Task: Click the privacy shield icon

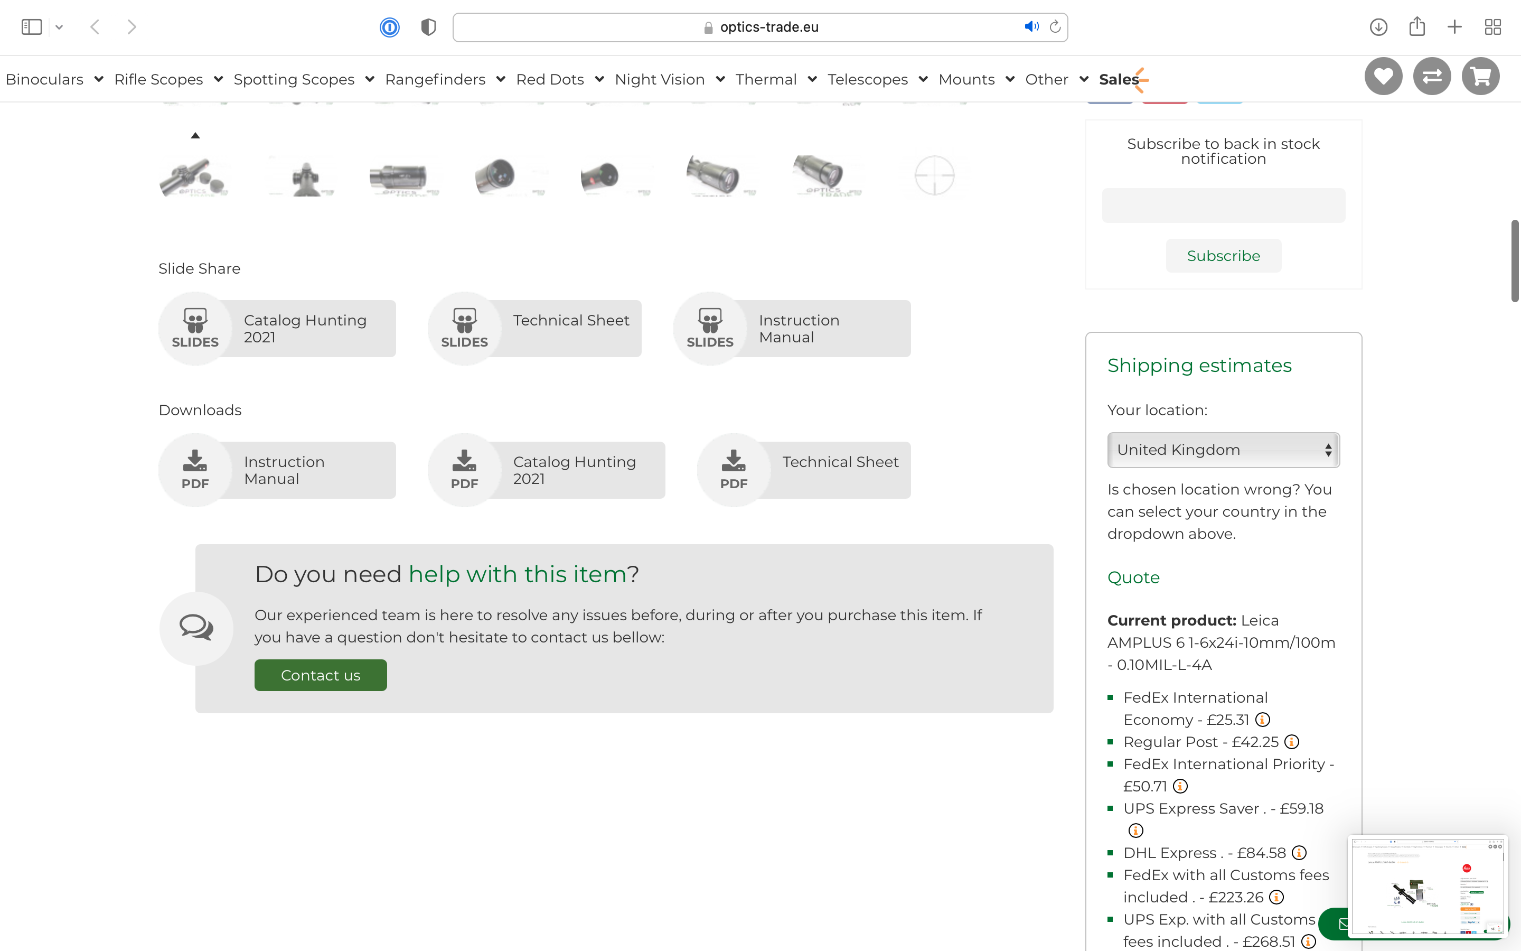Action: point(428,27)
